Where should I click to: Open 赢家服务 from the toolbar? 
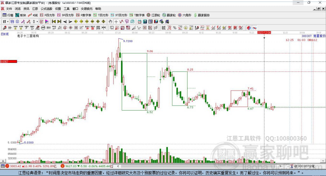click(202, 15)
